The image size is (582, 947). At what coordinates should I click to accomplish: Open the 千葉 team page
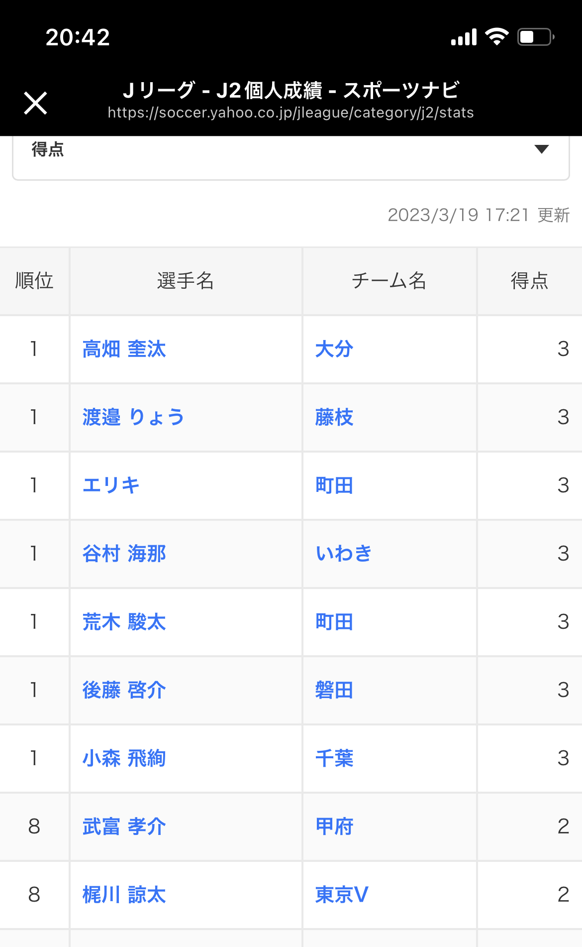(x=334, y=758)
